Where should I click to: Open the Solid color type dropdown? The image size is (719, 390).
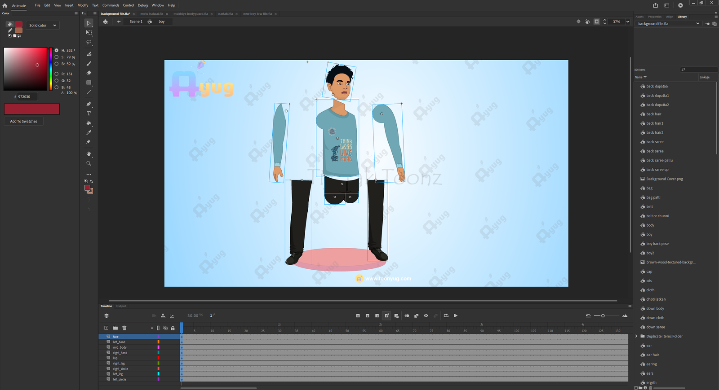click(43, 26)
